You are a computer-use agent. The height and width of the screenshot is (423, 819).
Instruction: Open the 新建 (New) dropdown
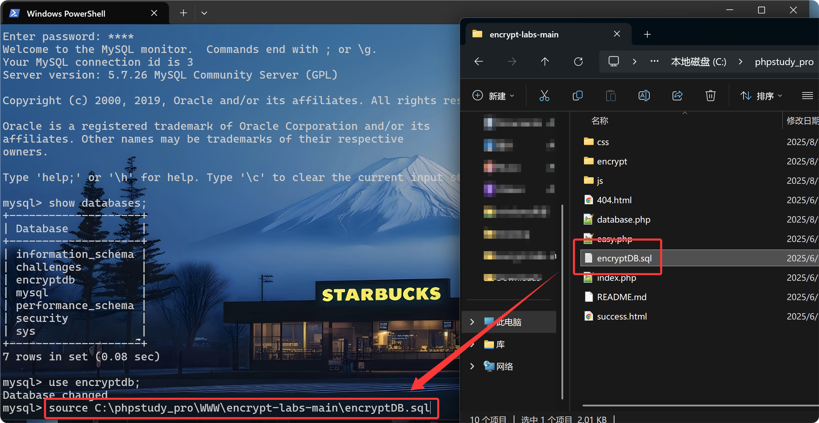pos(494,96)
